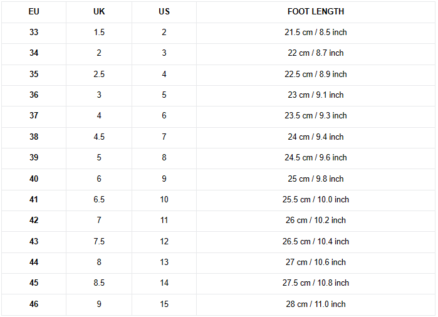Image resolution: width=438 pixels, height=317 pixels.
Task: Select the US size 15 cell
Action: [x=164, y=304]
